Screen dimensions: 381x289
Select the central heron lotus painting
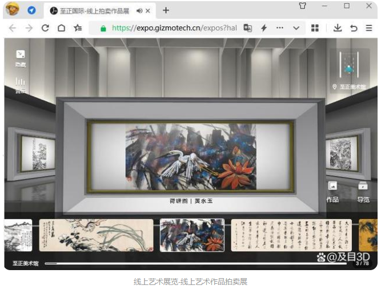[x=191, y=157]
